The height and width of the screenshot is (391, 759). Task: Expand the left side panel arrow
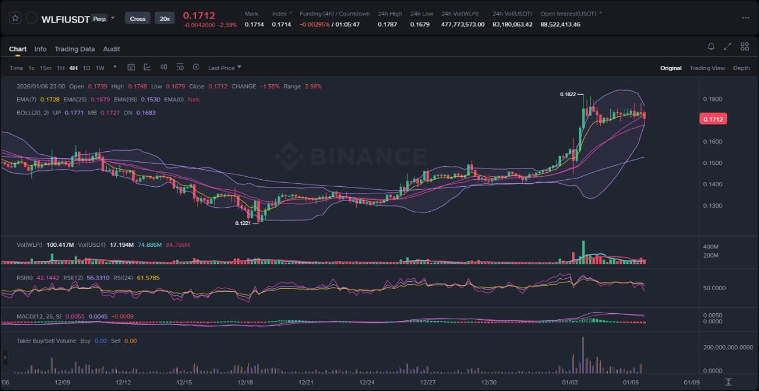click(x=5, y=357)
